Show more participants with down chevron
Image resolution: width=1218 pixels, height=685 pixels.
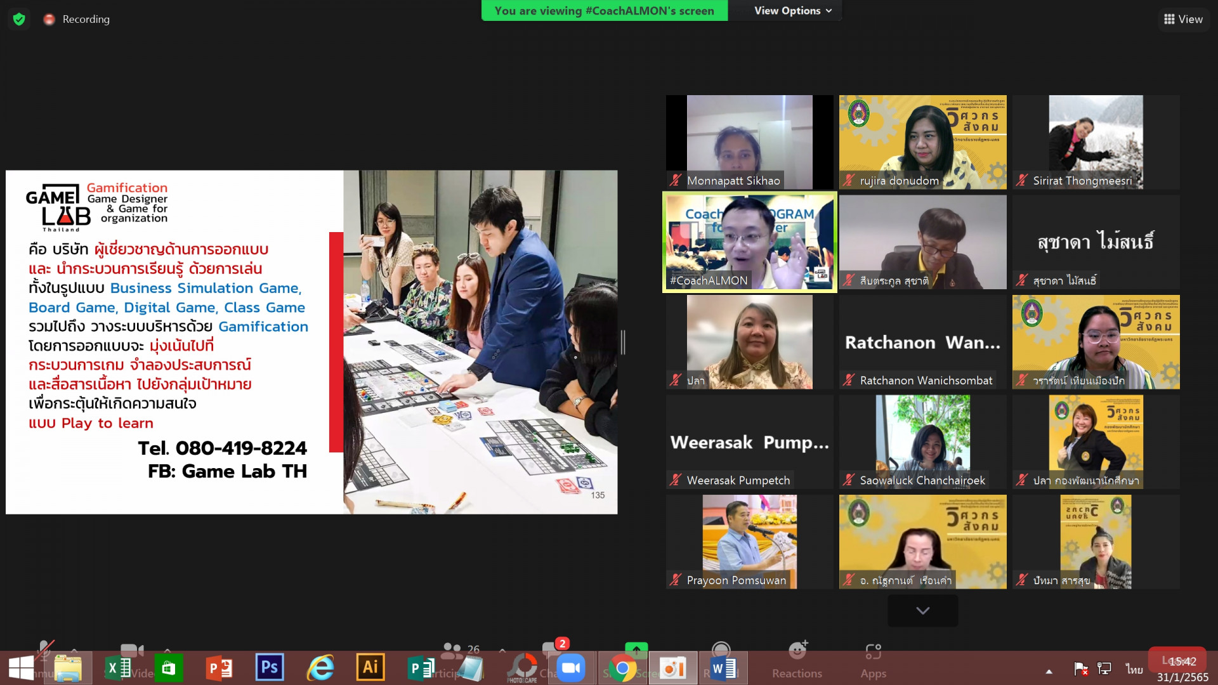click(x=922, y=610)
